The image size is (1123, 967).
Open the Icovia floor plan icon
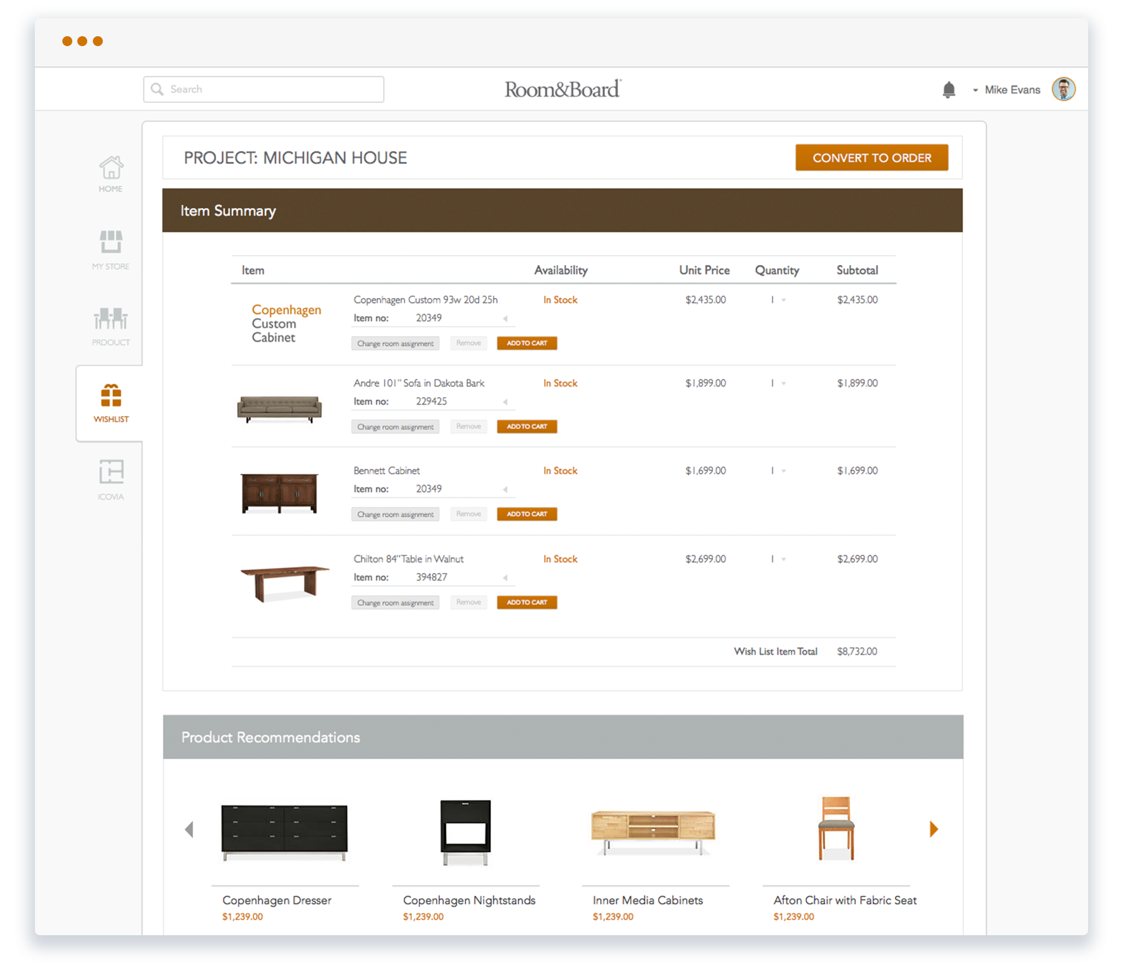[111, 472]
